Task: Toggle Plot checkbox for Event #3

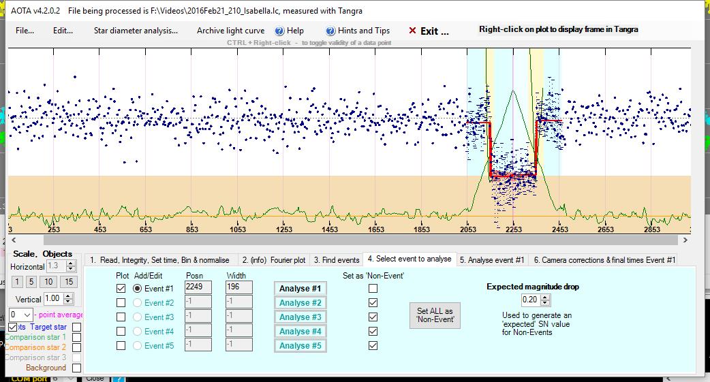Action: pos(121,317)
